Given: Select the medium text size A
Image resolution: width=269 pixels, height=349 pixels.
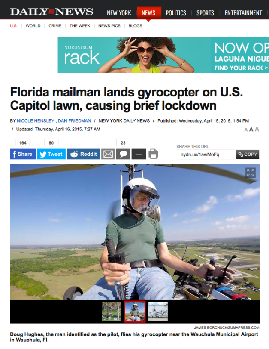Looking at the screenshot, I should (251, 130).
